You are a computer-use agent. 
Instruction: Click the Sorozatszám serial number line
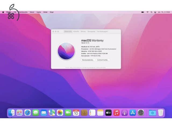[91, 56]
